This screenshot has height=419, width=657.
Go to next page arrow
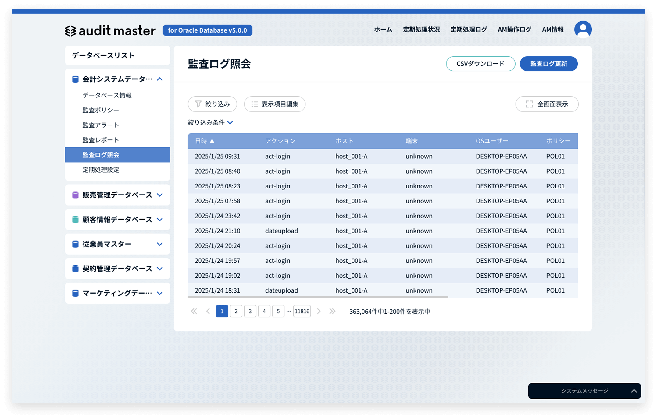[319, 311]
